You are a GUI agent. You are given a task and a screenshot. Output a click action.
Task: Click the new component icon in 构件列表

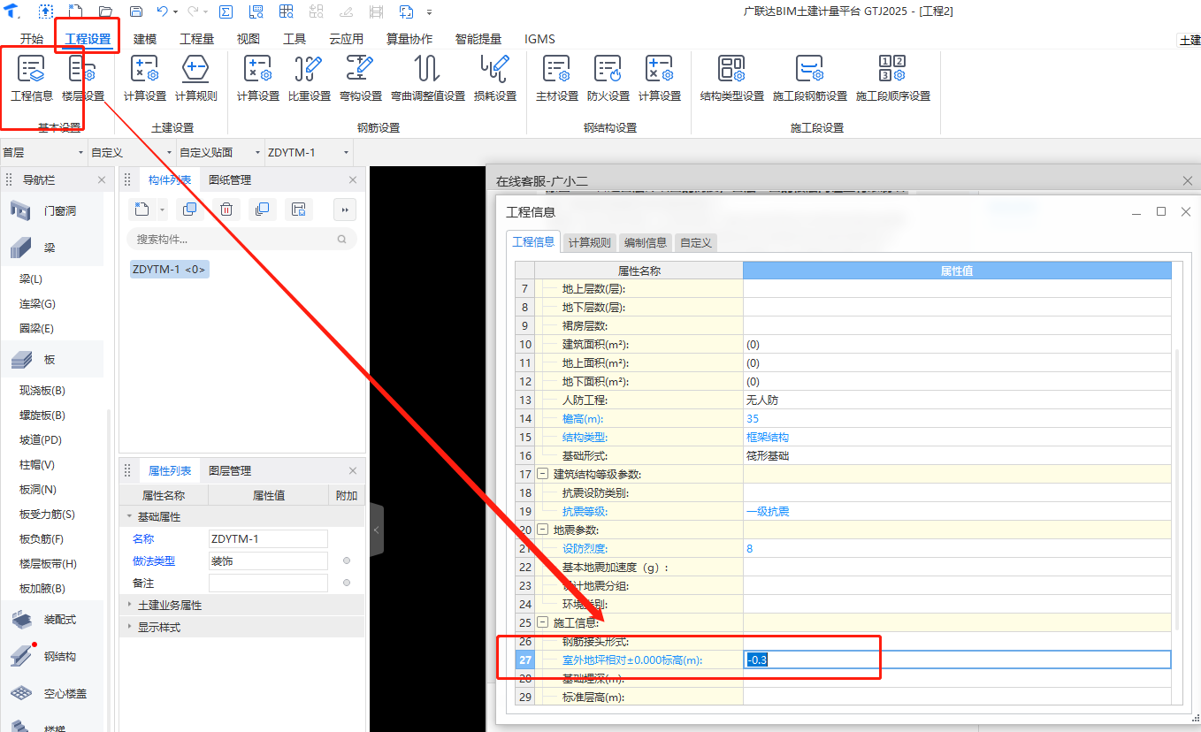pyautogui.click(x=142, y=210)
